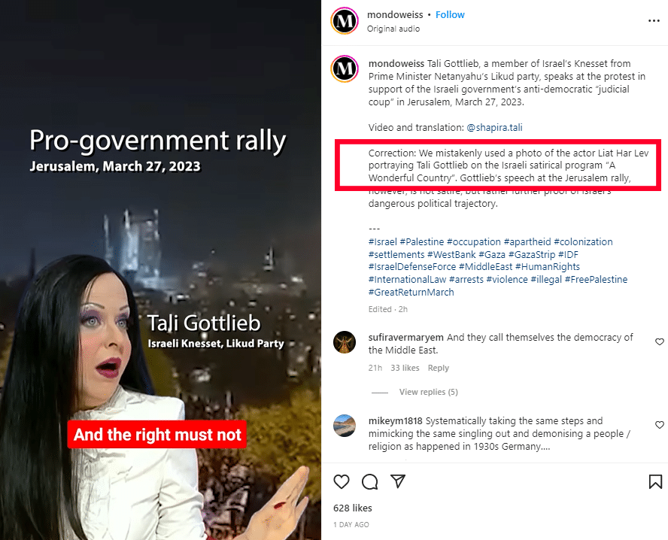
Task: Expand View replies (5) thread
Action: point(428,392)
